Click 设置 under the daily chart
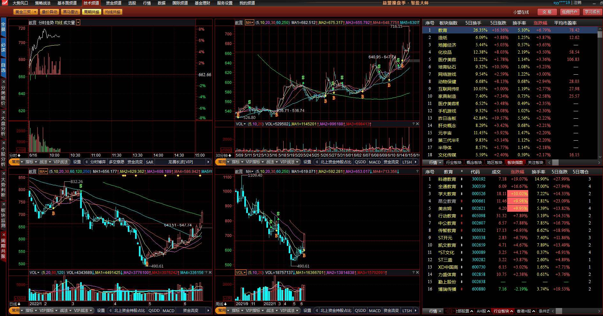 click(101, 311)
